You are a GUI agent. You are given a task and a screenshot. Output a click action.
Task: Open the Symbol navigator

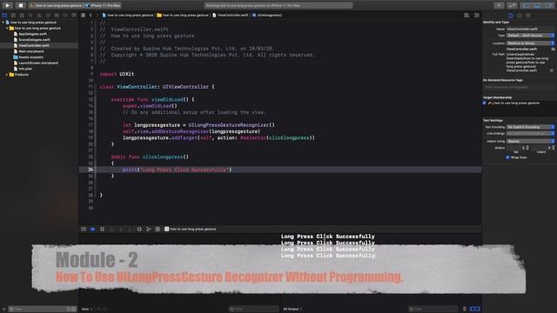pos(22,16)
